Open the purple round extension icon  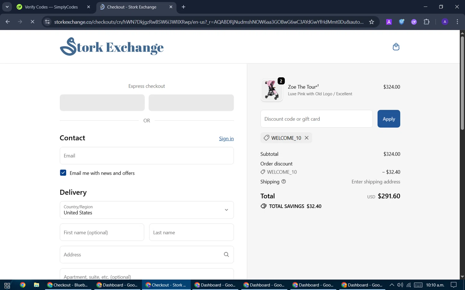click(414, 22)
